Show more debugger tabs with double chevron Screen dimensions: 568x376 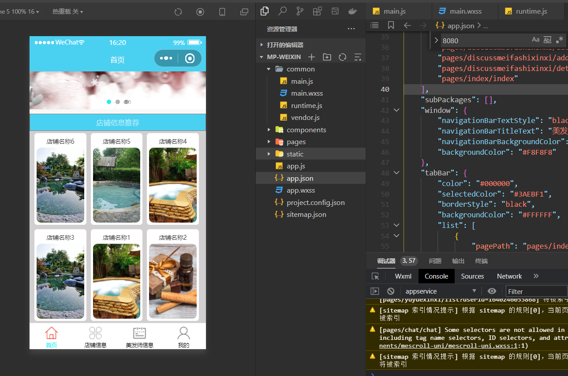pyautogui.click(x=536, y=276)
